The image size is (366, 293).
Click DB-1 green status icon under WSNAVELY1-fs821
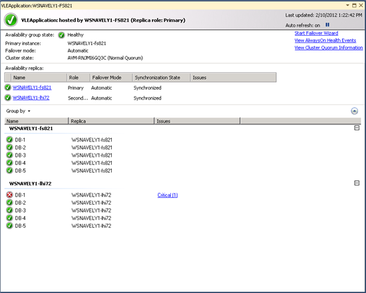point(9,140)
